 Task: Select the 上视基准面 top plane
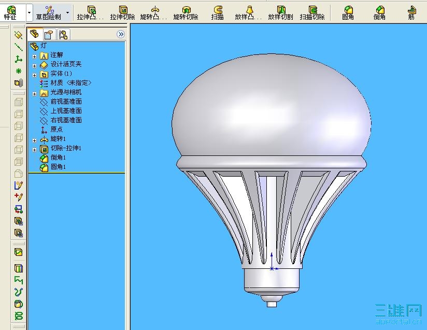click(x=61, y=111)
